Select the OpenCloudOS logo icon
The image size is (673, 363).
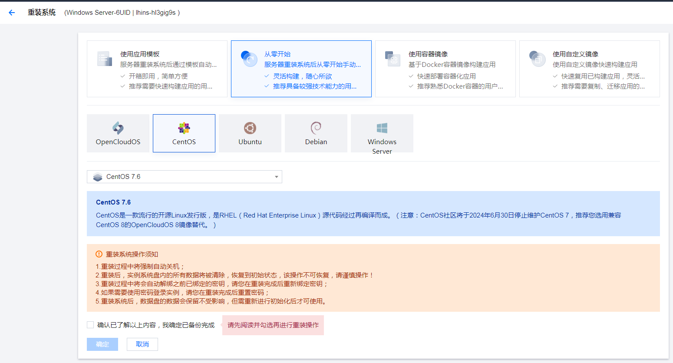coord(118,128)
